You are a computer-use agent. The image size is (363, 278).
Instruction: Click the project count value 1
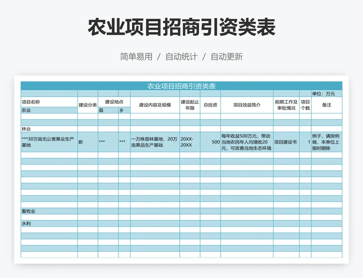click(305, 142)
